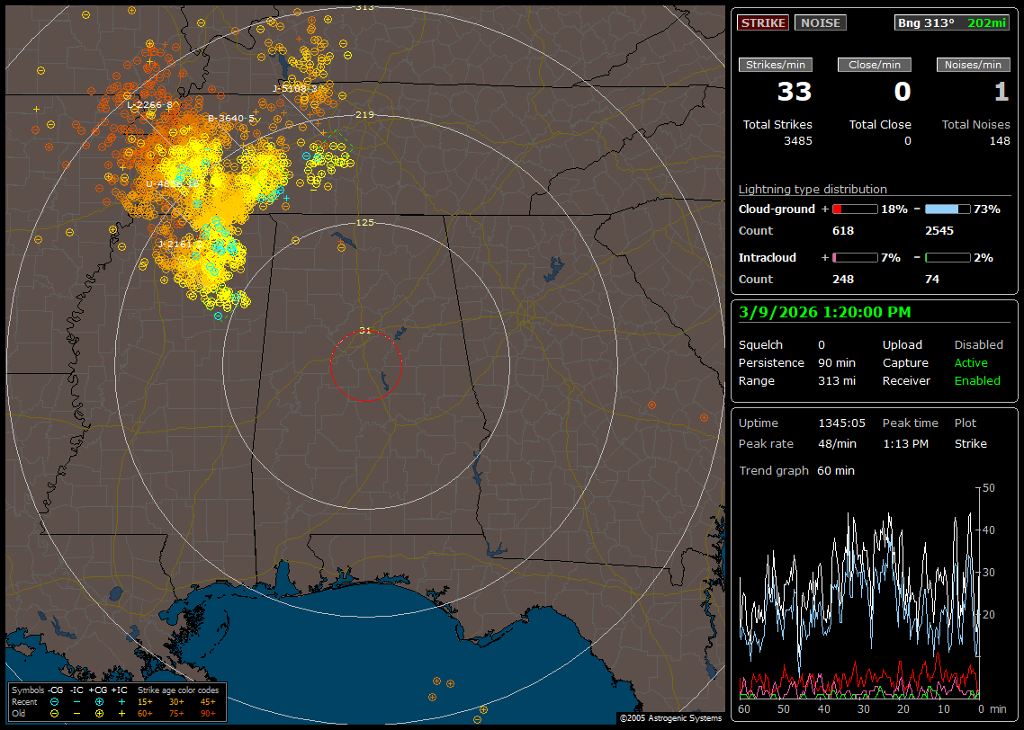Click the 31 mile range ring label

(x=364, y=330)
